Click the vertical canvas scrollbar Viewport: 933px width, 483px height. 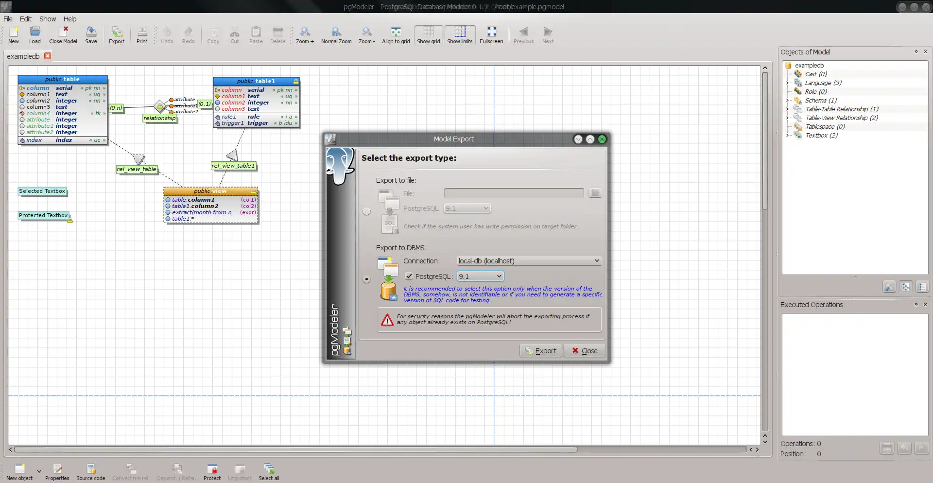[x=765, y=141]
